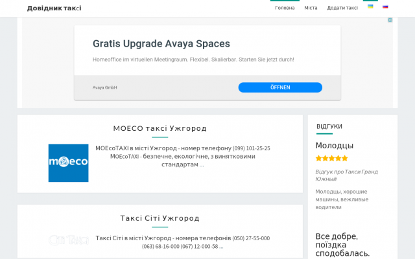Open the Міста menu item

click(311, 8)
